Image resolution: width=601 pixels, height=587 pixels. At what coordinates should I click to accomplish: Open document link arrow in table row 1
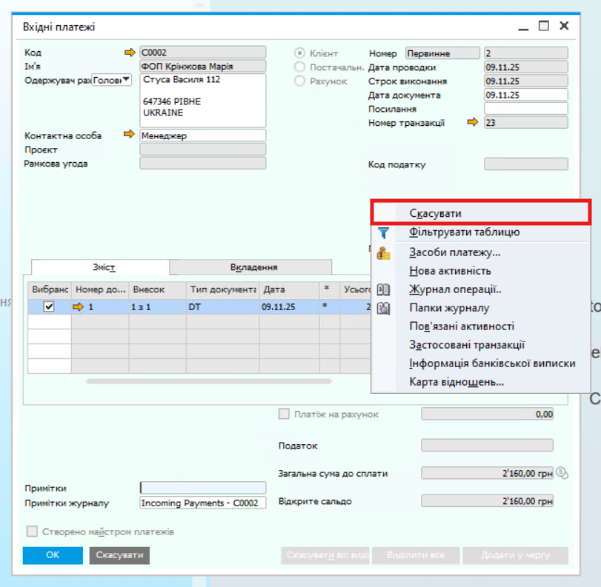(80, 306)
